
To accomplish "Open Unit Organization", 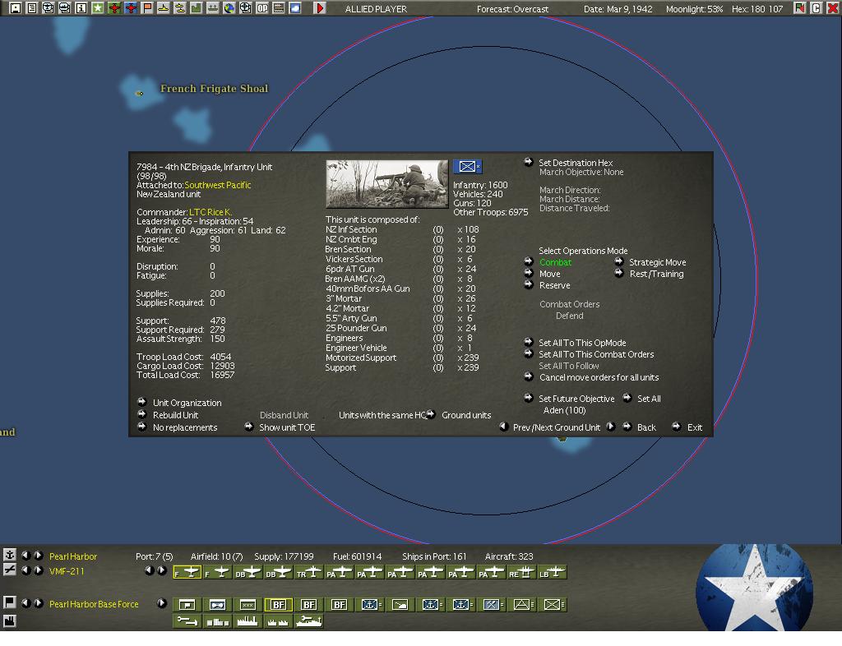I will coord(187,403).
